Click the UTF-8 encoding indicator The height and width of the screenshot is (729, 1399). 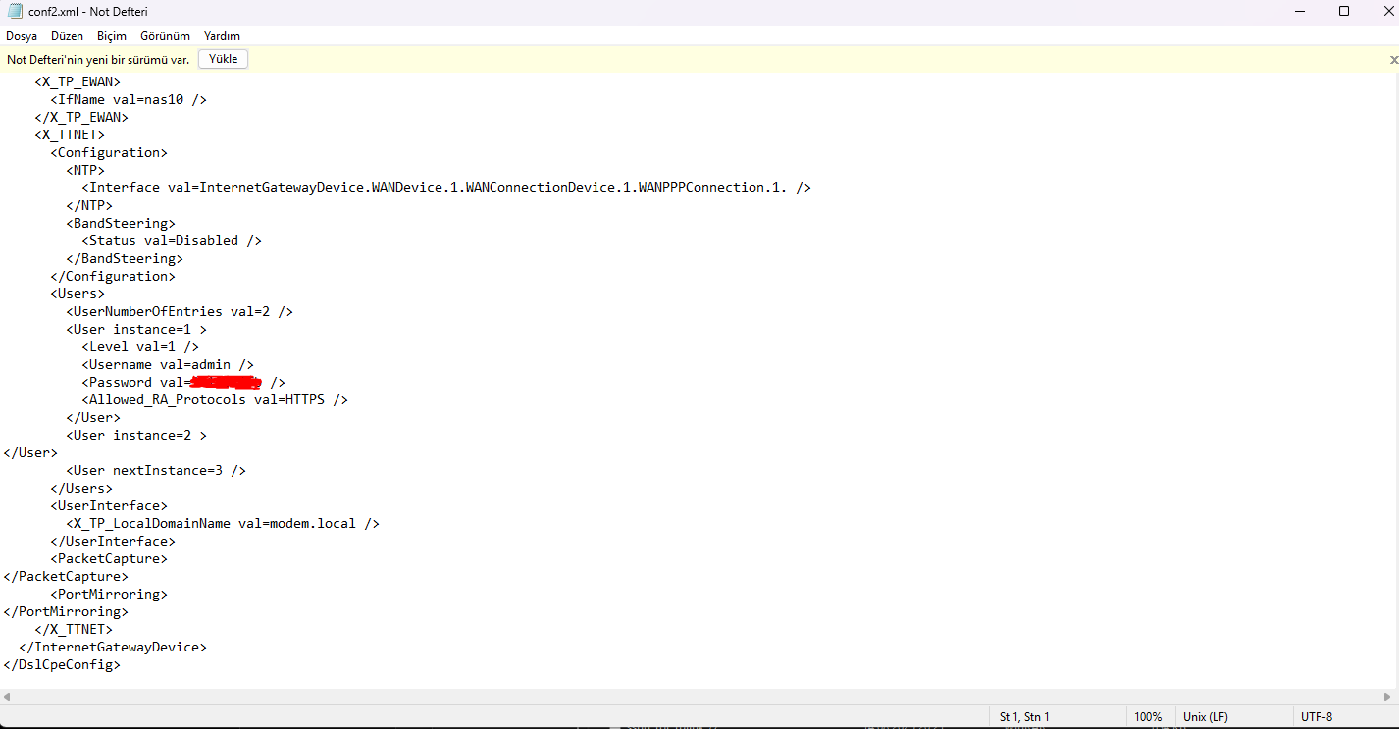(1317, 717)
